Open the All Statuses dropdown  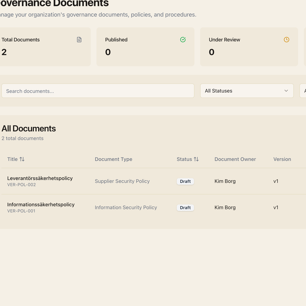click(247, 91)
